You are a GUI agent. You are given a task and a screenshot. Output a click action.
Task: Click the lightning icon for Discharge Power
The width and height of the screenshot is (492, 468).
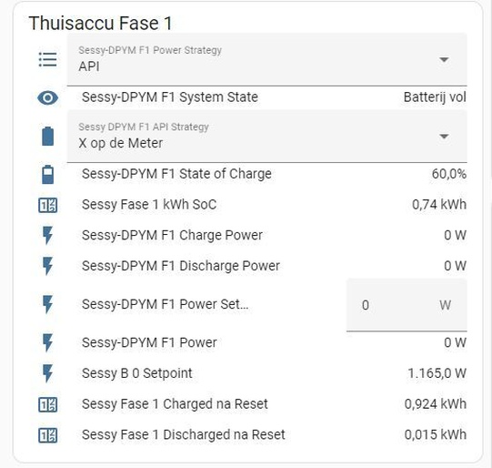(47, 266)
